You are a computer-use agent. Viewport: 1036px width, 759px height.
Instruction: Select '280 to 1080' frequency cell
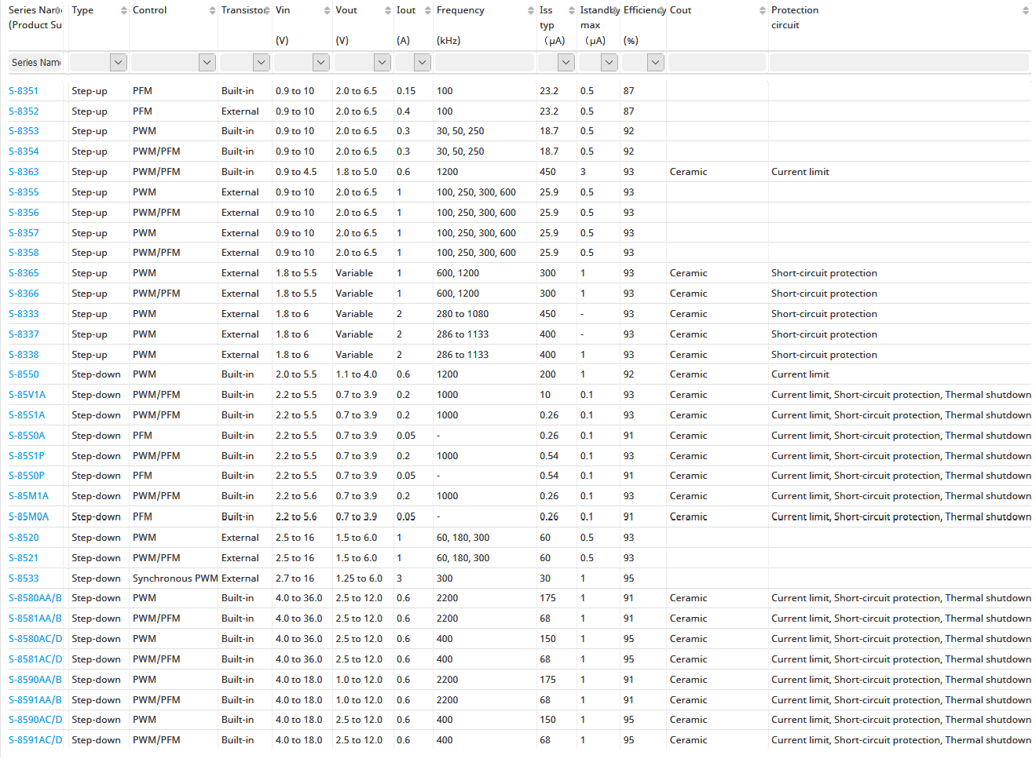(x=463, y=314)
